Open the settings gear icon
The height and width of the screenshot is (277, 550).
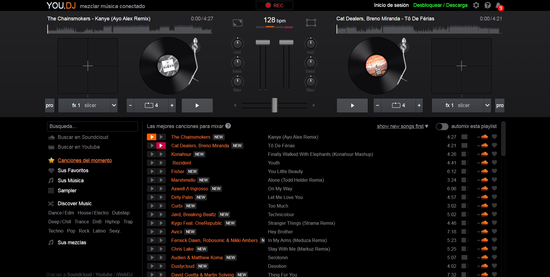(476, 5)
